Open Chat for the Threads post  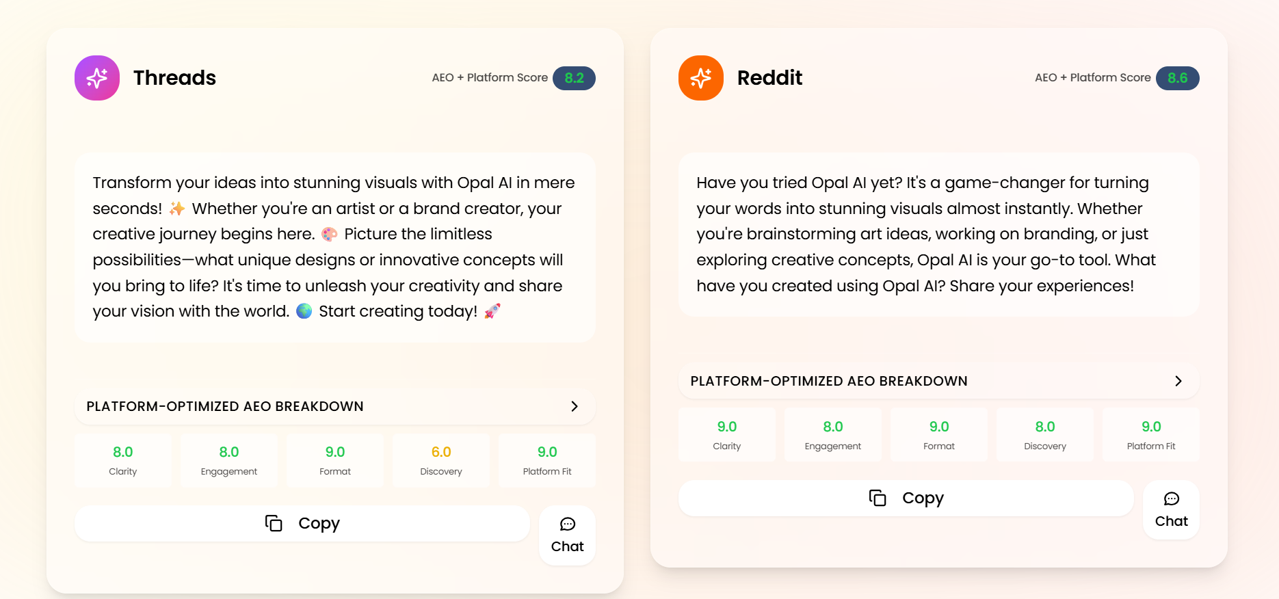(x=567, y=535)
